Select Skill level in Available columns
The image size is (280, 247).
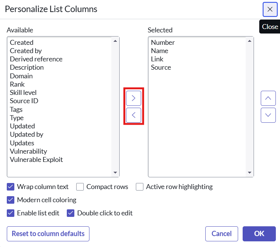[x=23, y=93]
